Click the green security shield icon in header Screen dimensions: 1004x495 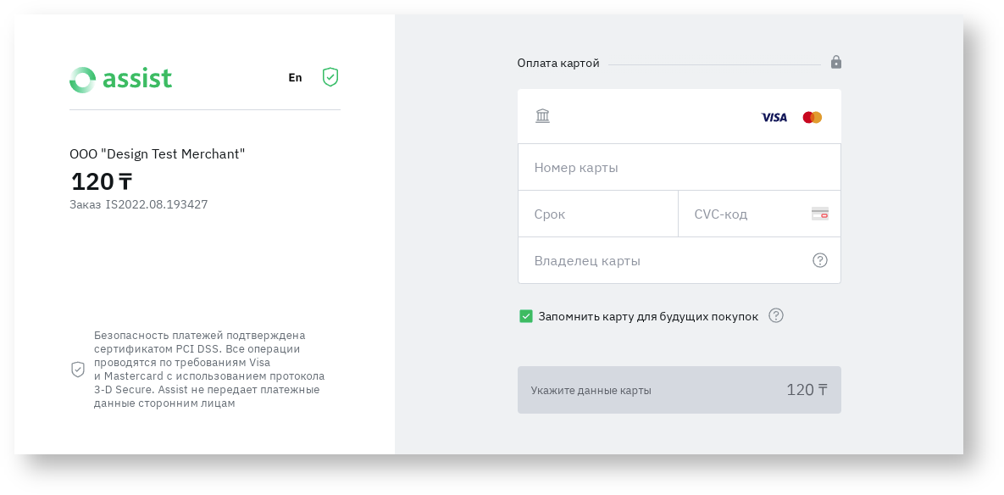click(x=330, y=77)
